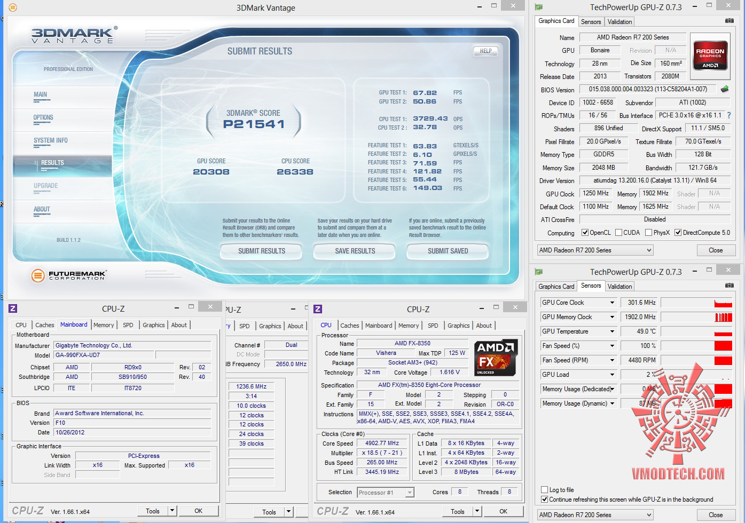Click the camera icon in the GPU-Z Sensors window
The image size is (745, 523).
(729, 286)
